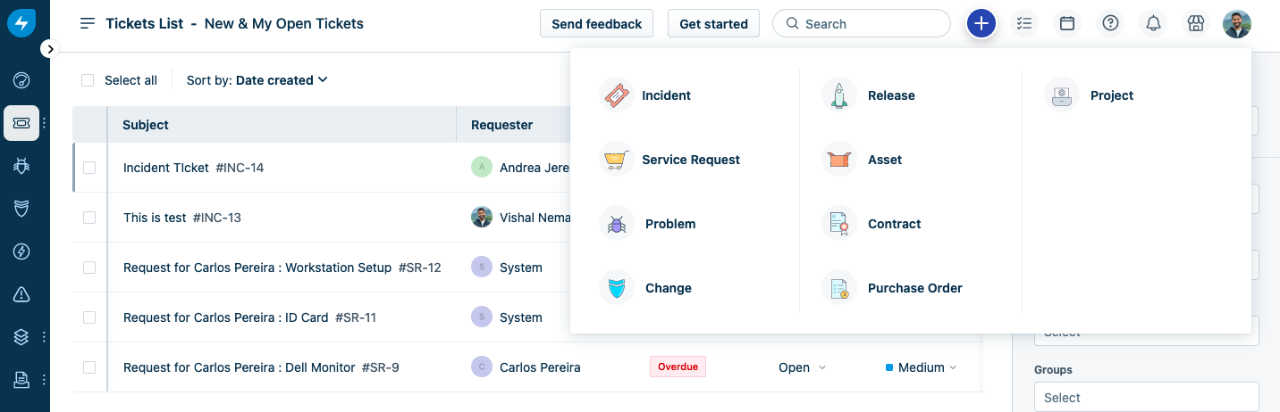Image resolution: width=1280 pixels, height=412 pixels.
Task: Open the notifications bell
Action: [x=1153, y=24]
